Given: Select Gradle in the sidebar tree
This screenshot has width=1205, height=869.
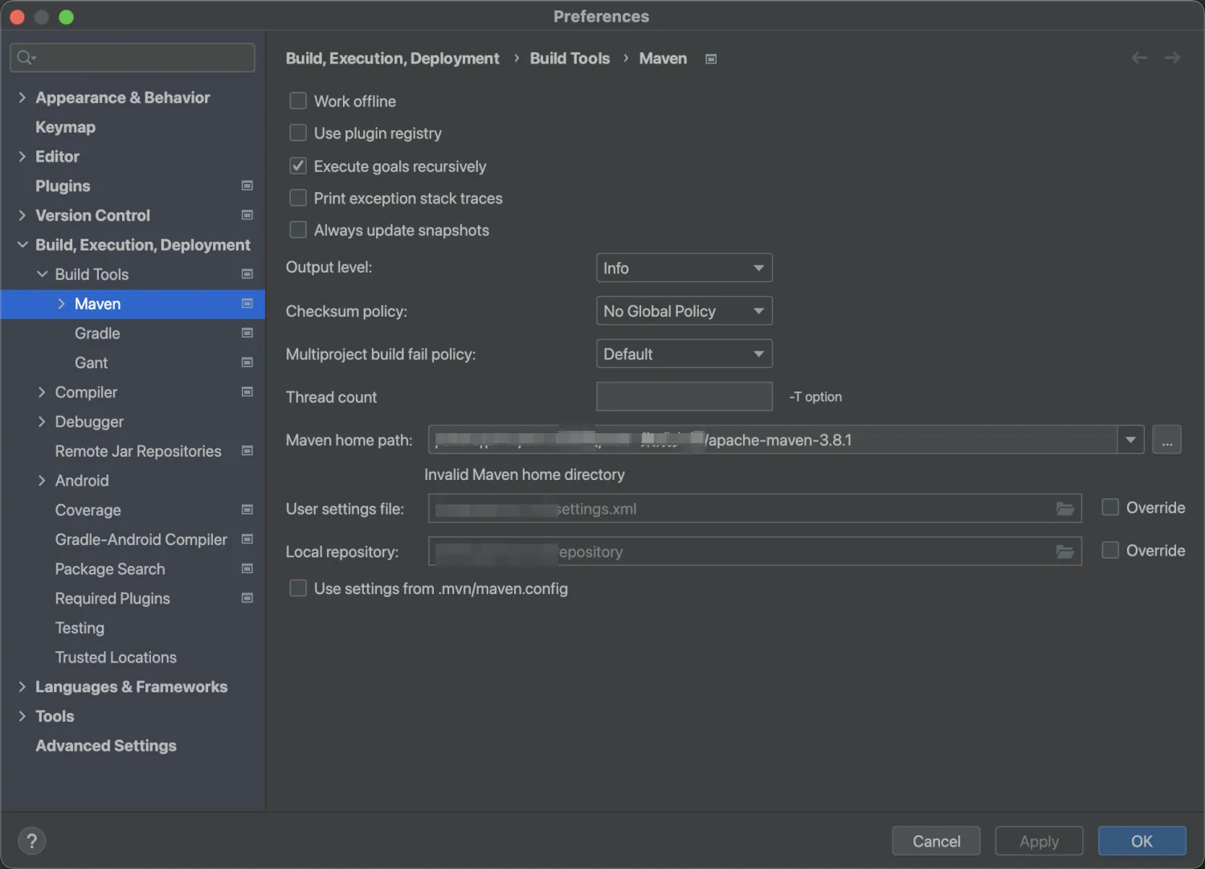Looking at the screenshot, I should [x=96, y=333].
